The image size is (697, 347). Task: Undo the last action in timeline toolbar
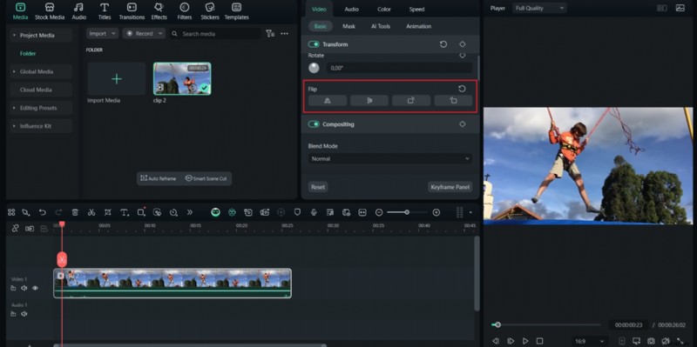pos(42,212)
